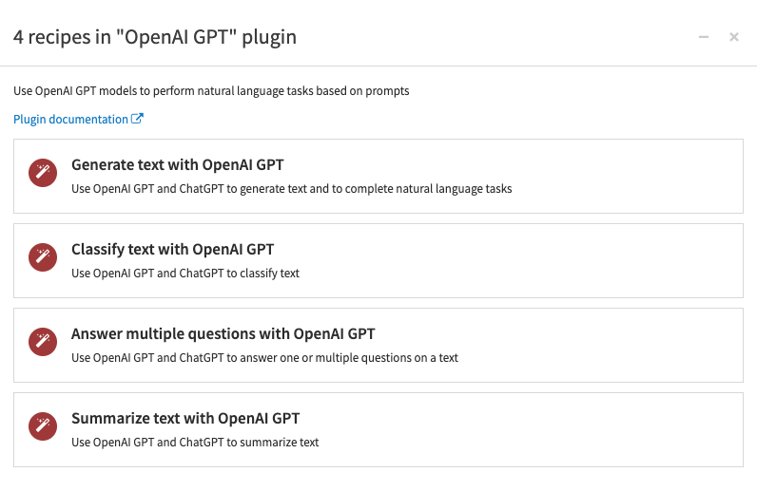This screenshot has height=491, width=757.
Task: Click the Summarize text recipe wand icon
Action: click(x=43, y=427)
